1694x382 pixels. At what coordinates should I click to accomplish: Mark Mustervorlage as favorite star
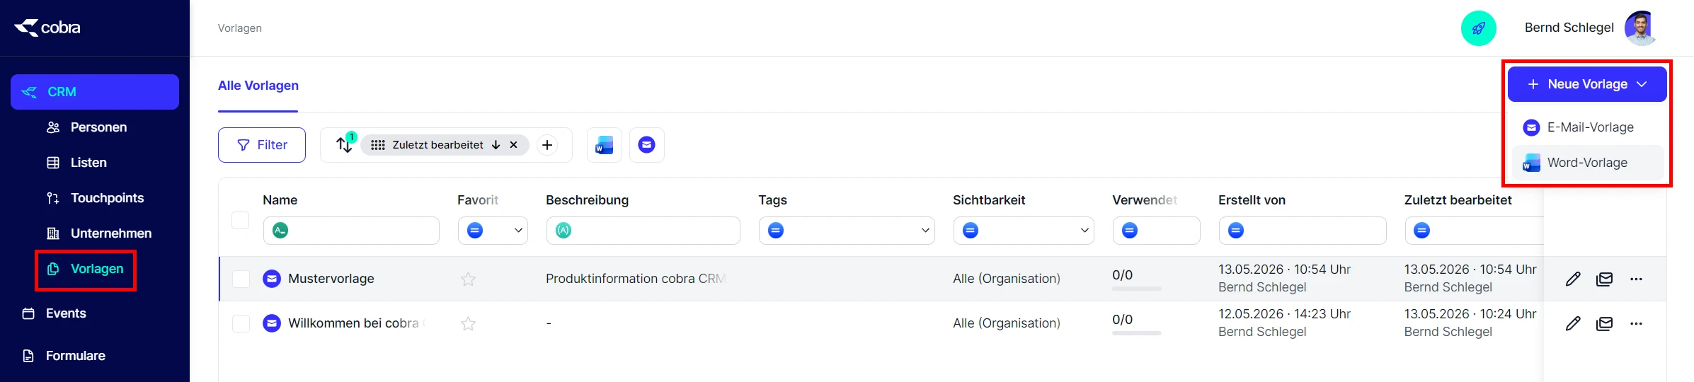[x=468, y=279]
